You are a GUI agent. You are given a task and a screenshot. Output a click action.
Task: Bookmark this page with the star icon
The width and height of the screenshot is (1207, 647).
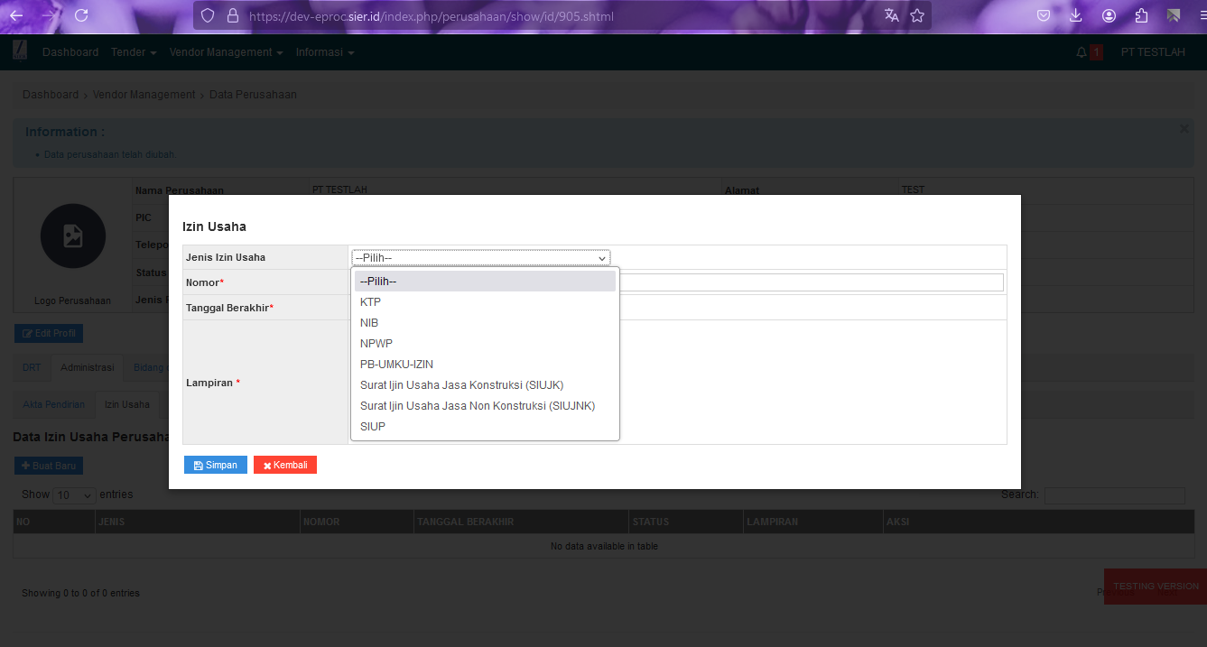[917, 15]
